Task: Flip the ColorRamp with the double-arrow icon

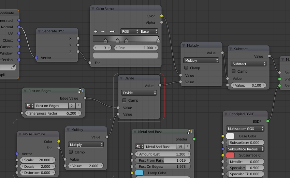Action: (x=112, y=31)
